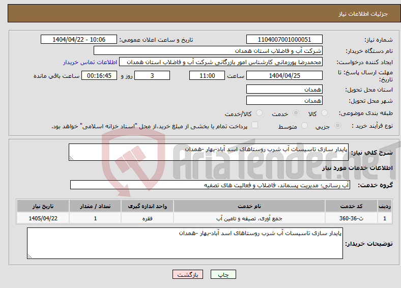Click the استان محل تحویل label
This screenshot has height=288, width=401.
click(369, 90)
